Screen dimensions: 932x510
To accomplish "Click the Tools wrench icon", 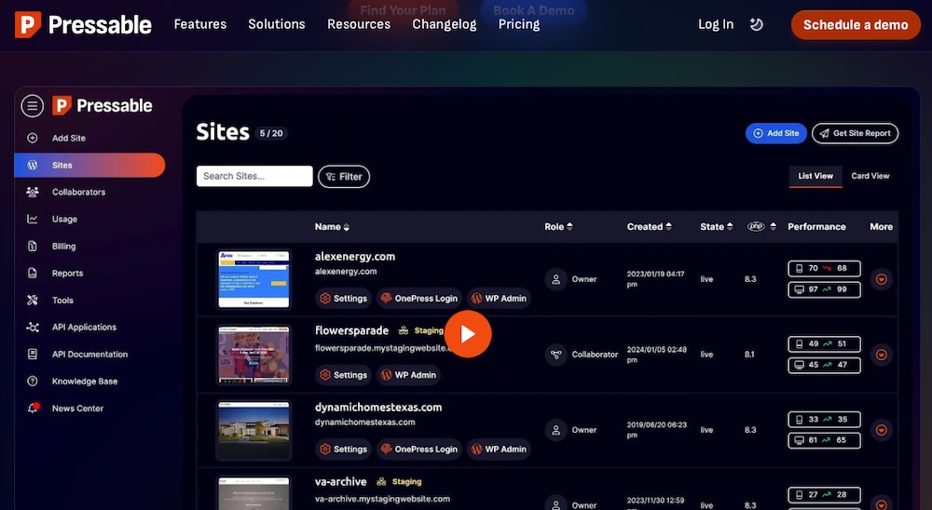I will (x=33, y=300).
